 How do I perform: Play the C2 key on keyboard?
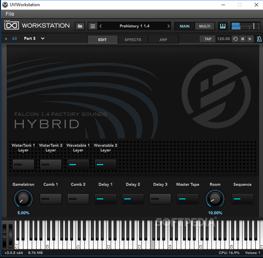coord(109,244)
